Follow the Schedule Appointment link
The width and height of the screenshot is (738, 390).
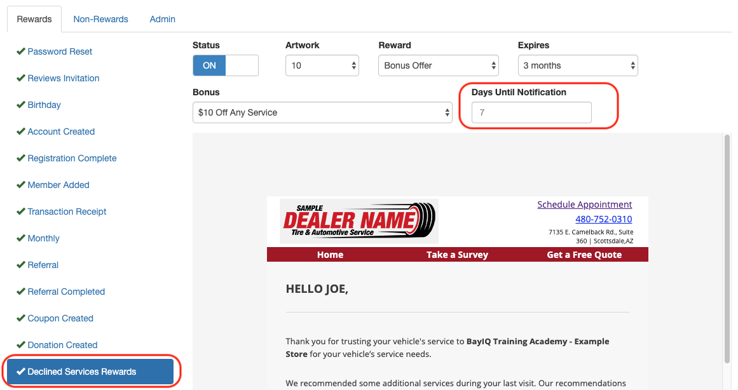(585, 205)
